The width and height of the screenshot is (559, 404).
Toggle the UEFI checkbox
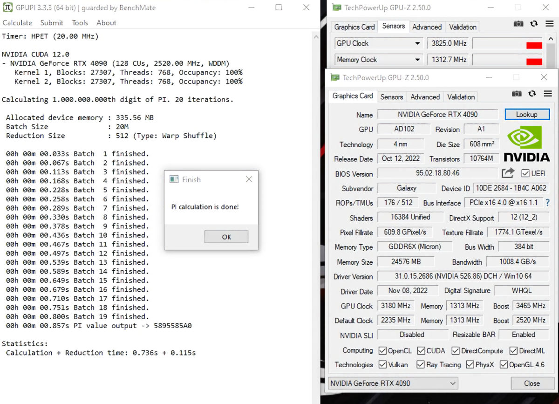pyautogui.click(x=525, y=173)
